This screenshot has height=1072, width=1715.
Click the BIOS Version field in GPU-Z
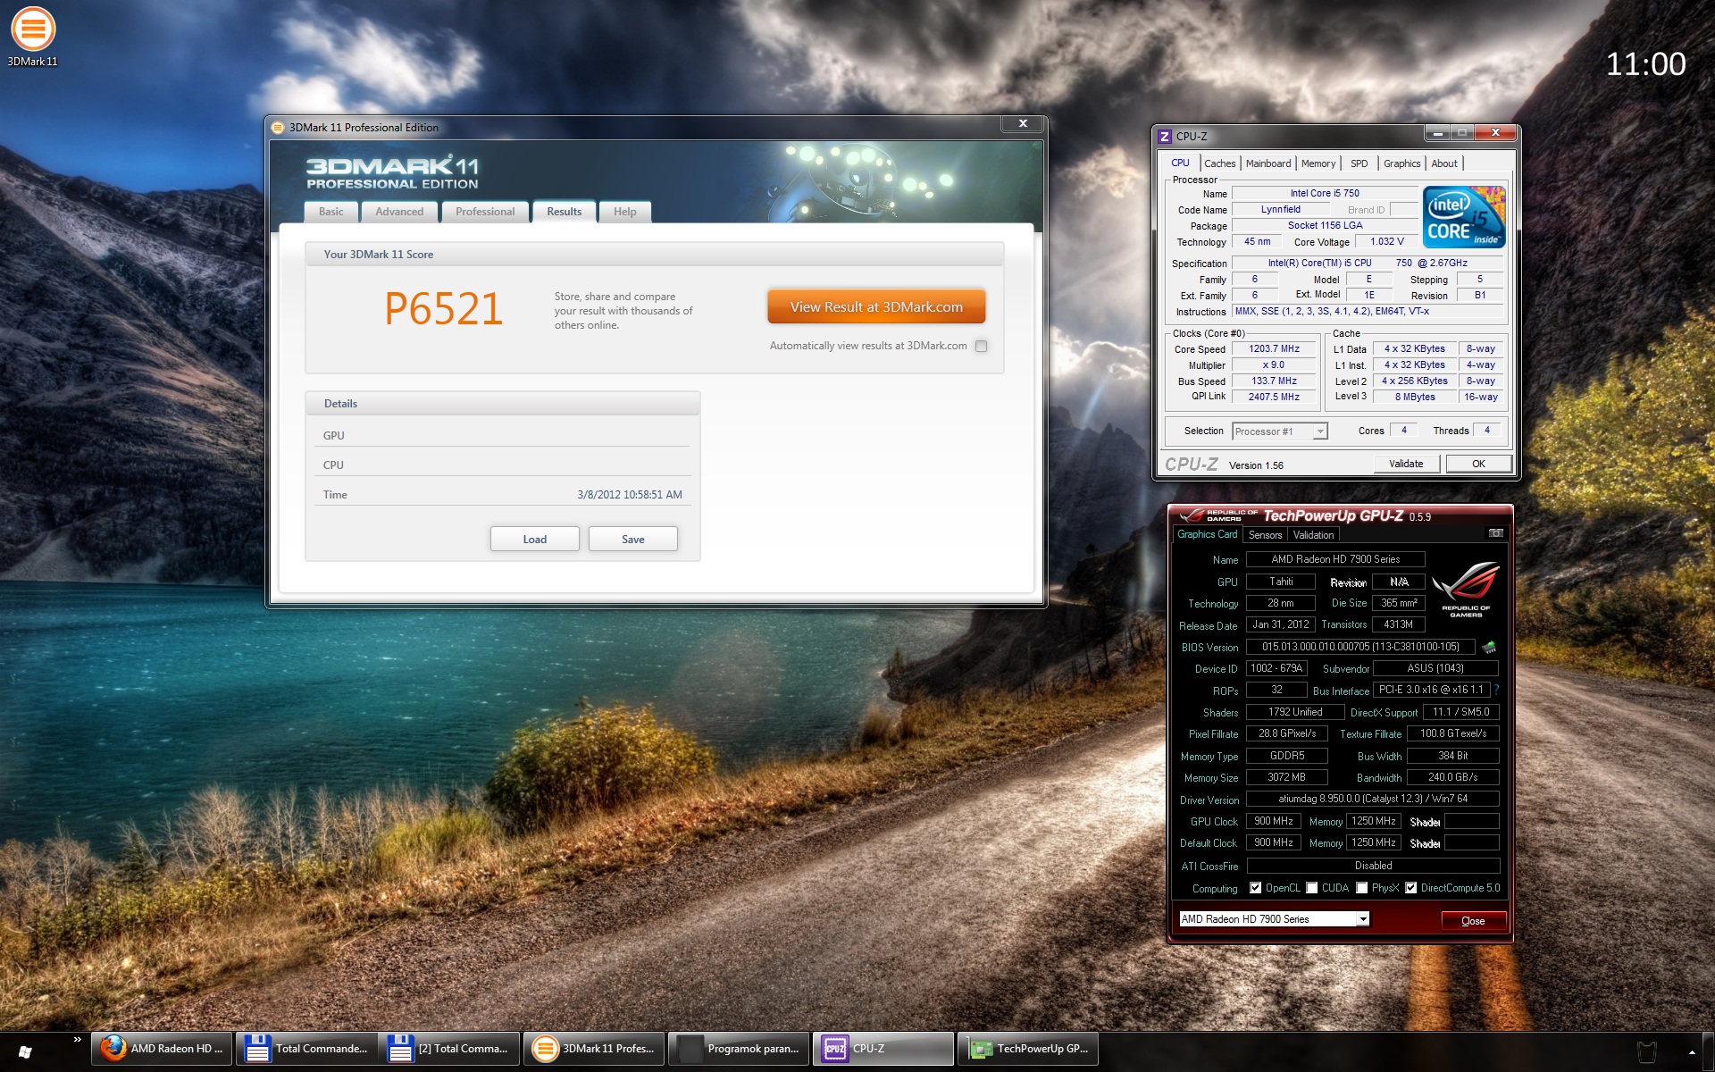(x=1360, y=647)
